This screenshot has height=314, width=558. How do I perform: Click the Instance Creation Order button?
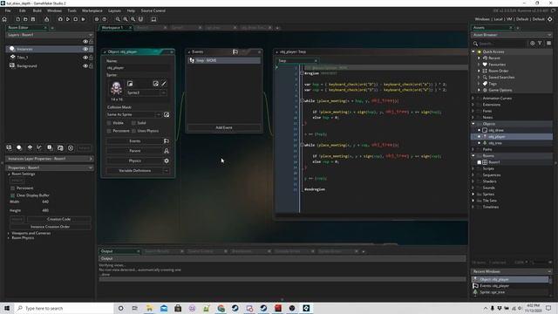tap(51, 227)
